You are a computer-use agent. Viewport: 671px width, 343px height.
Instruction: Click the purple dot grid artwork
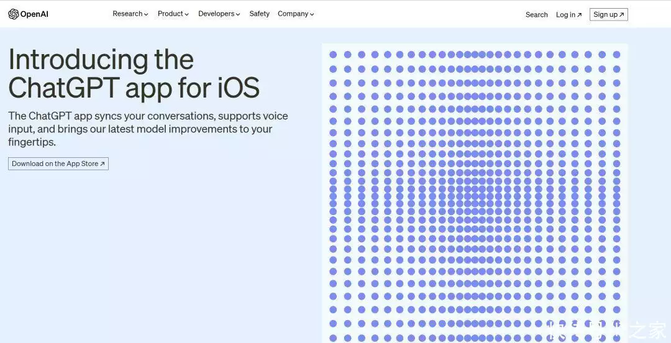[475, 193]
